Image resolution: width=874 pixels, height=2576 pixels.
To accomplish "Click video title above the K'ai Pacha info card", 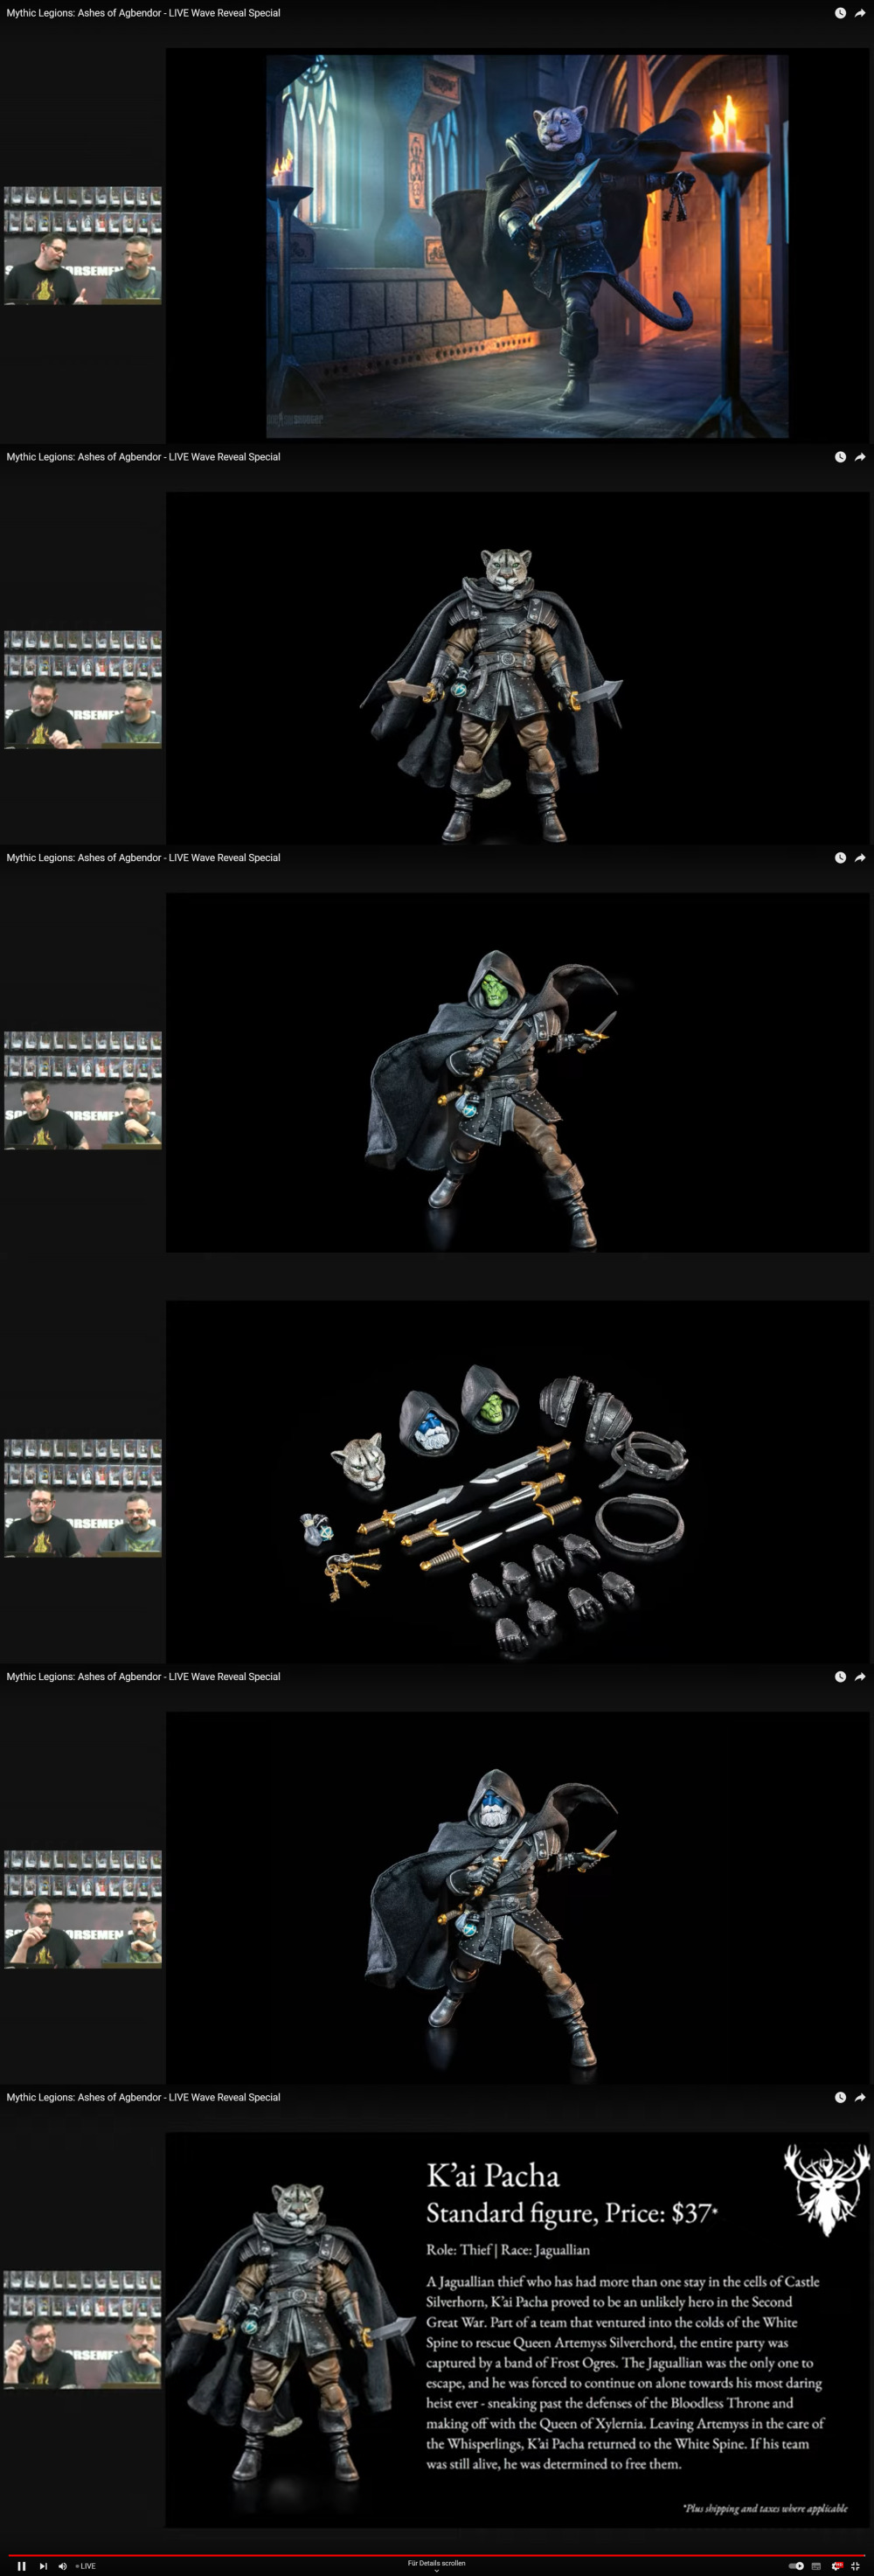I will pos(143,2098).
